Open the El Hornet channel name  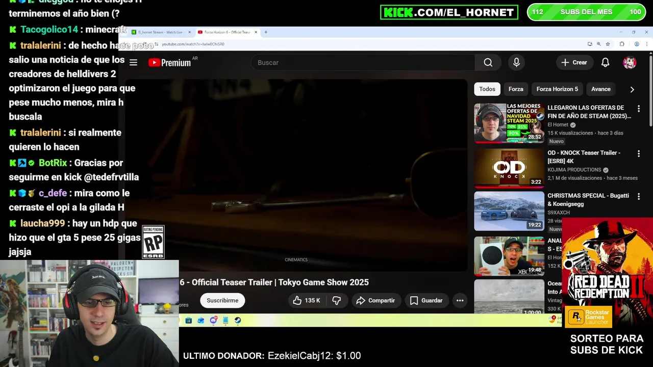(558, 125)
